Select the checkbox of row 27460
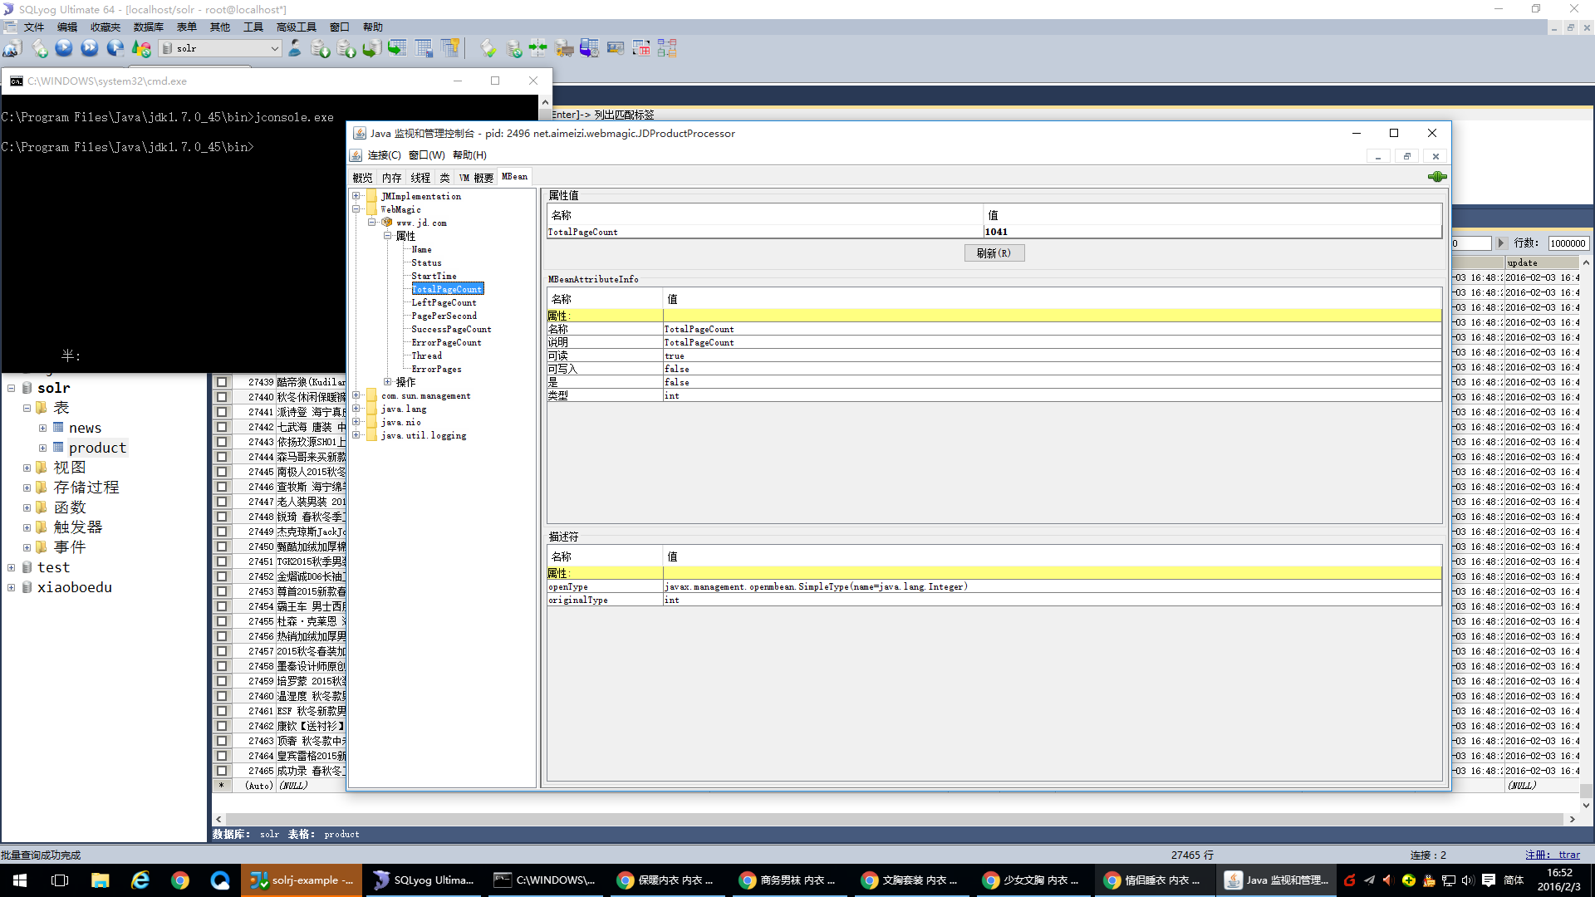This screenshot has width=1595, height=897. [222, 696]
